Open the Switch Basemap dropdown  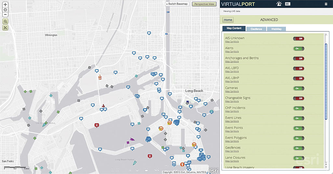point(177,4)
